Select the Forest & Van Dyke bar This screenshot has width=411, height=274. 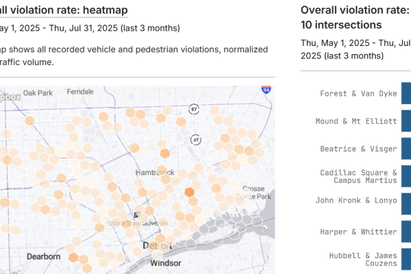point(406,93)
